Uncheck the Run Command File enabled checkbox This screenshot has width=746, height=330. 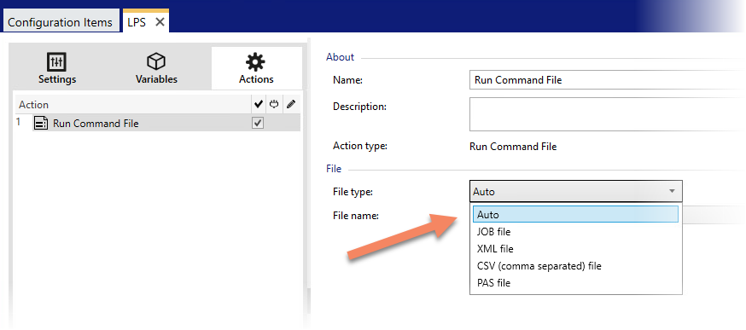point(258,123)
